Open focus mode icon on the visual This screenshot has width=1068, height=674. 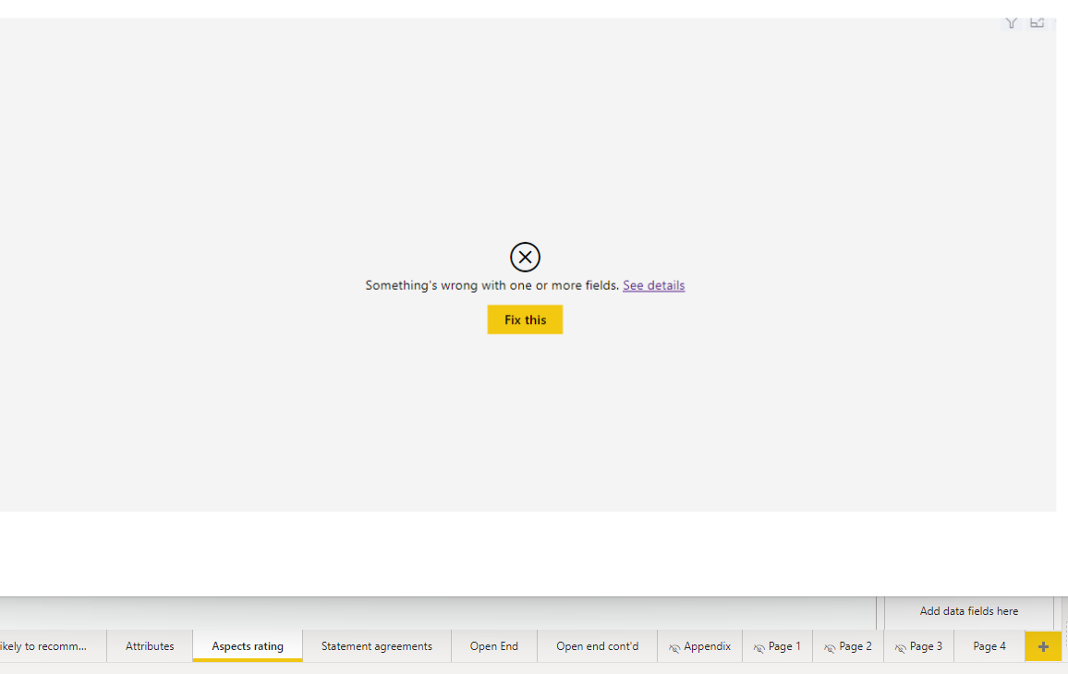point(1037,22)
